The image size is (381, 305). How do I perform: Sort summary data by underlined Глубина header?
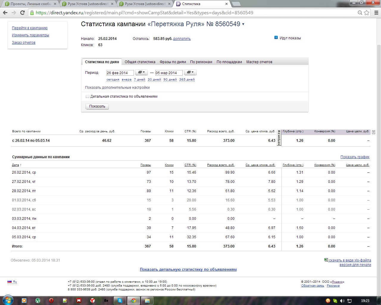(x=293, y=165)
